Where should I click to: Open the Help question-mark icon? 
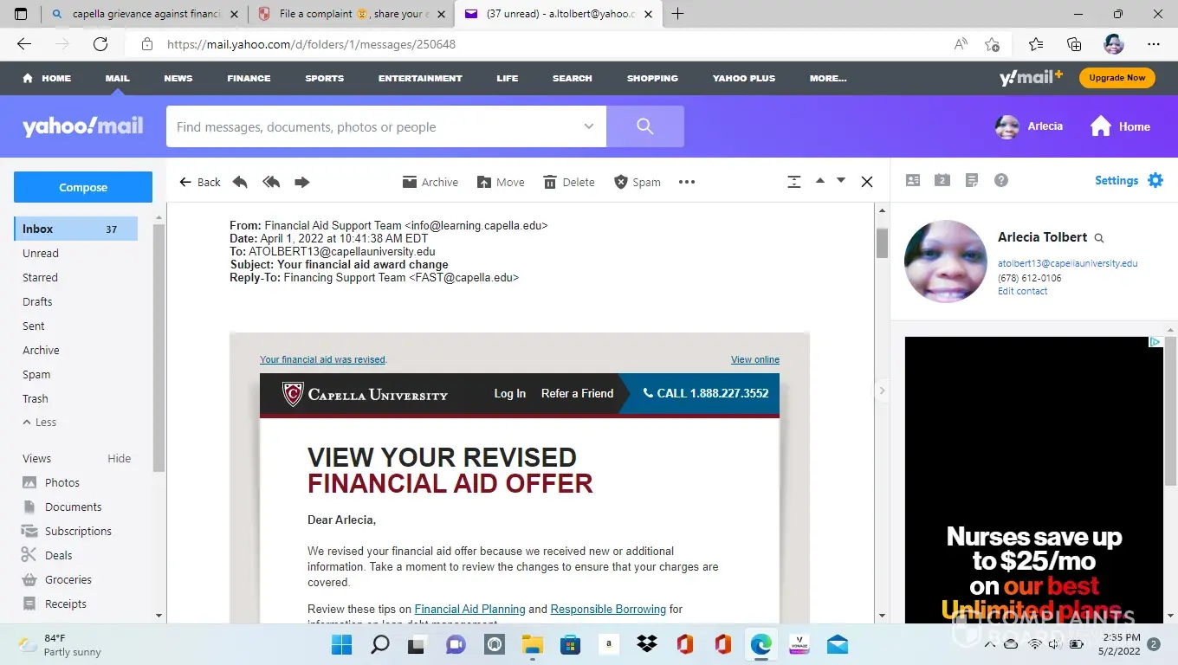tap(1001, 180)
